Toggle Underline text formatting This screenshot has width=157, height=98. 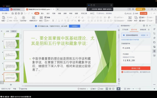pyautogui.click(x=59, y=21)
